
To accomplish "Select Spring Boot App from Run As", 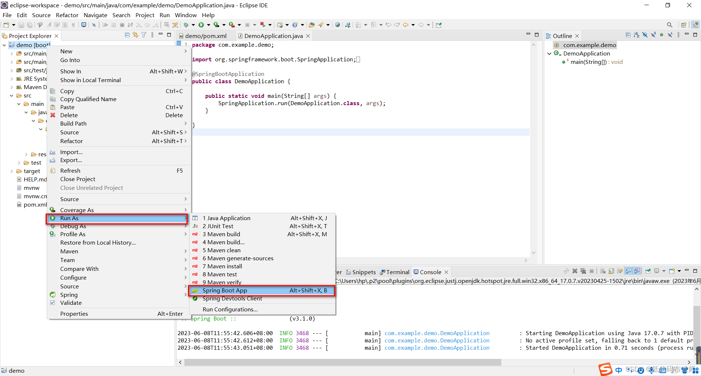I will 262,291.
